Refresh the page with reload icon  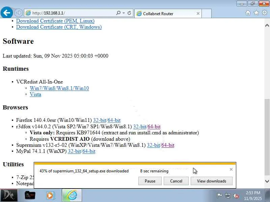pyautogui.click(x=129, y=13)
